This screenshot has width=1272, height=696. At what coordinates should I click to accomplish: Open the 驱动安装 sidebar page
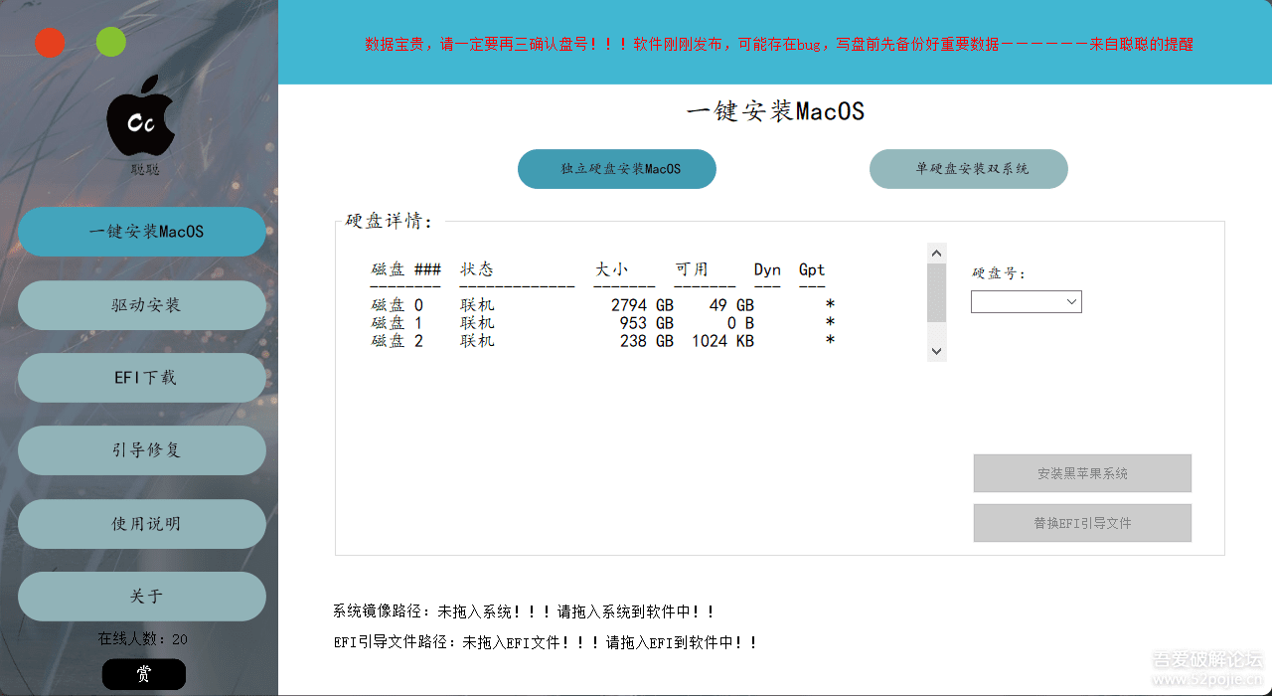[x=142, y=305]
